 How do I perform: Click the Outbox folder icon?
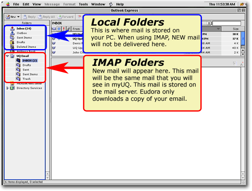click(12, 33)
